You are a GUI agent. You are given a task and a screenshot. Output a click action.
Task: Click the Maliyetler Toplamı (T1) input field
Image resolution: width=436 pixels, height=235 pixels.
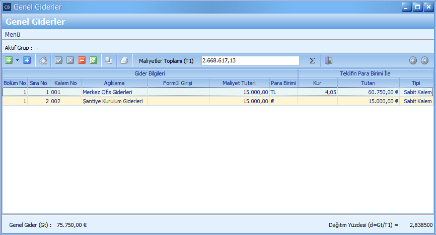tap(250, 60)
